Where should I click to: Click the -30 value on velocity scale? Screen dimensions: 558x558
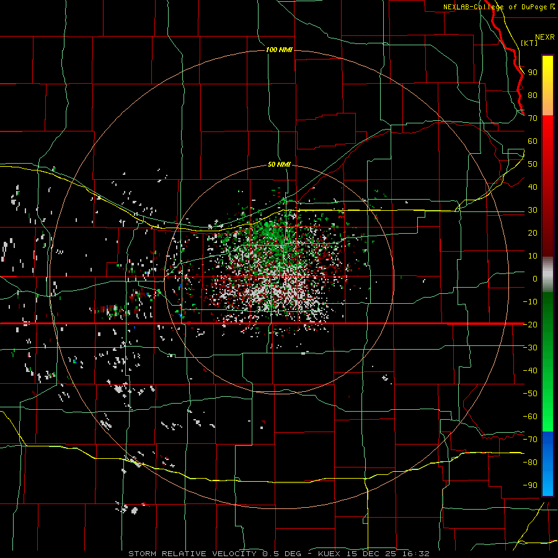pyautogui.click(x=530, y=348)
